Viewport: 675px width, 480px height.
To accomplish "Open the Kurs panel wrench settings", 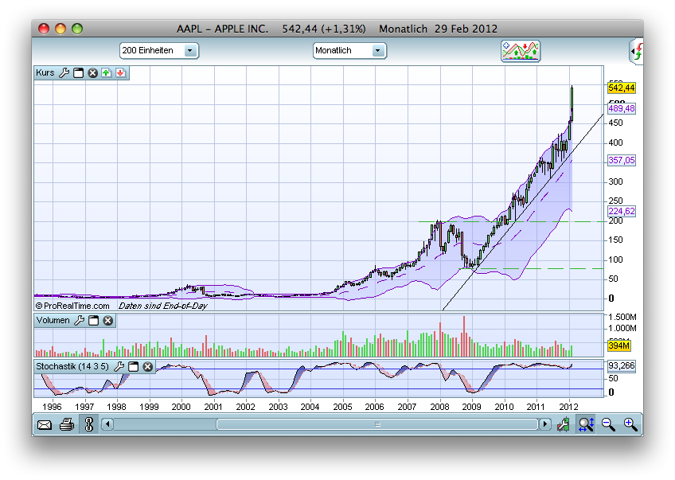I will click(64, 72).
